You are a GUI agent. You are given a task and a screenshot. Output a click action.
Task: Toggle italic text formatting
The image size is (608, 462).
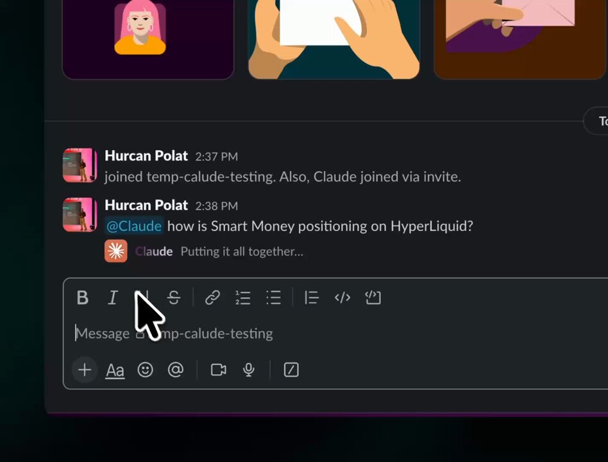coord(112,298)
